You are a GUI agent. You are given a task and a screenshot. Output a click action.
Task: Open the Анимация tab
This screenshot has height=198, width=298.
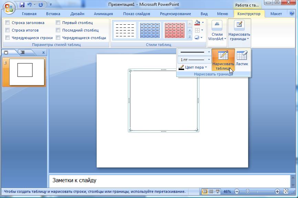tap(103, 14)
